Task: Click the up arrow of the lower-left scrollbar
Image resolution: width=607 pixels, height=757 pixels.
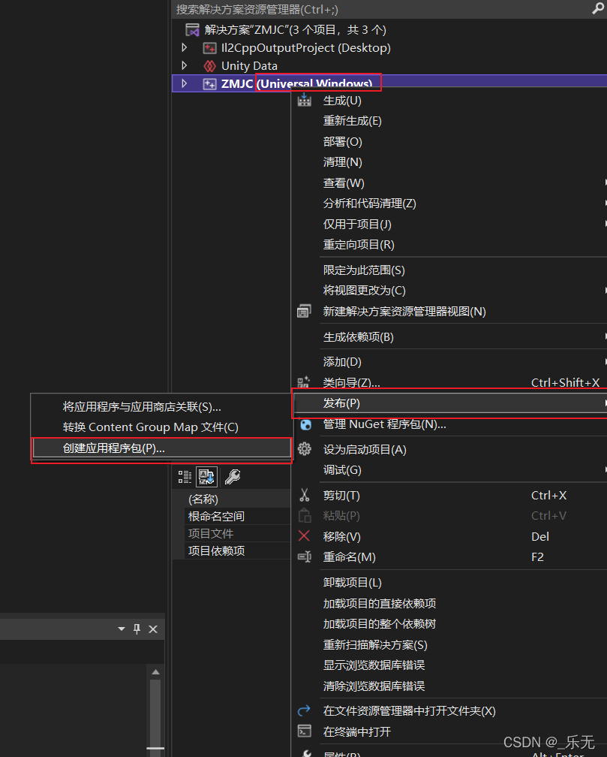Action: pyautogui.click(x=155, y=671)
